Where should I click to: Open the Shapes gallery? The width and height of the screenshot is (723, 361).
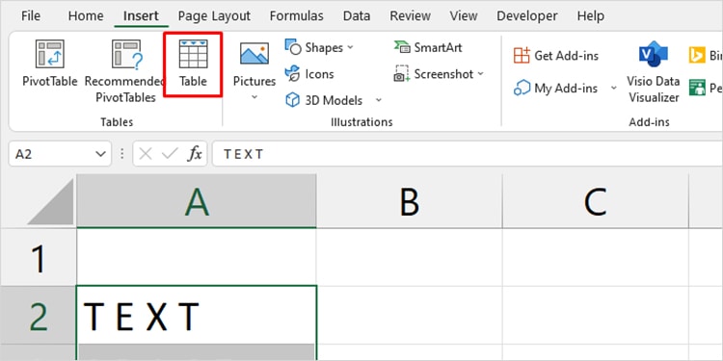tap(318, 48)
